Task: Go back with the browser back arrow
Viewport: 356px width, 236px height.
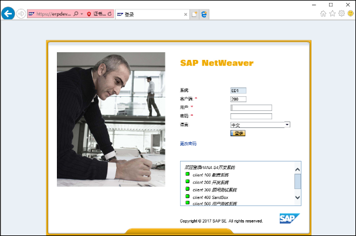Action: click(8, 14)
